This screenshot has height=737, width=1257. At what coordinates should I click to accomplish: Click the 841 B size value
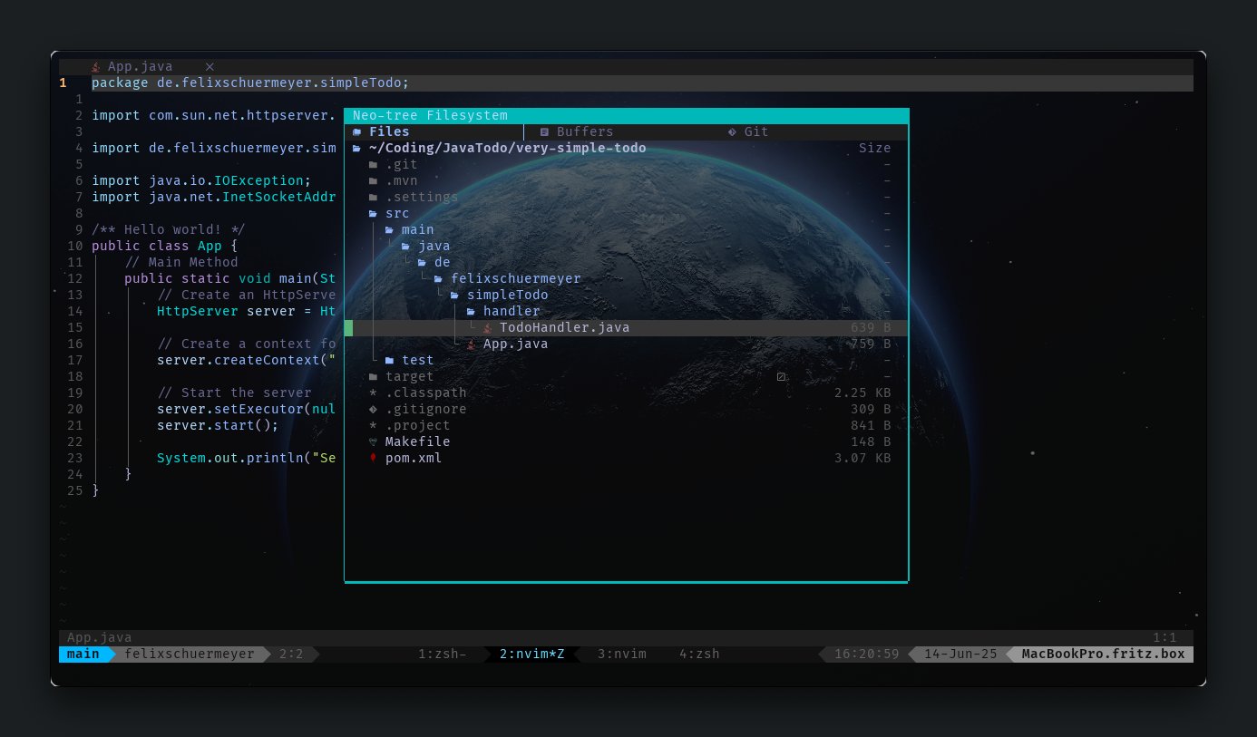tap(871, 425)
